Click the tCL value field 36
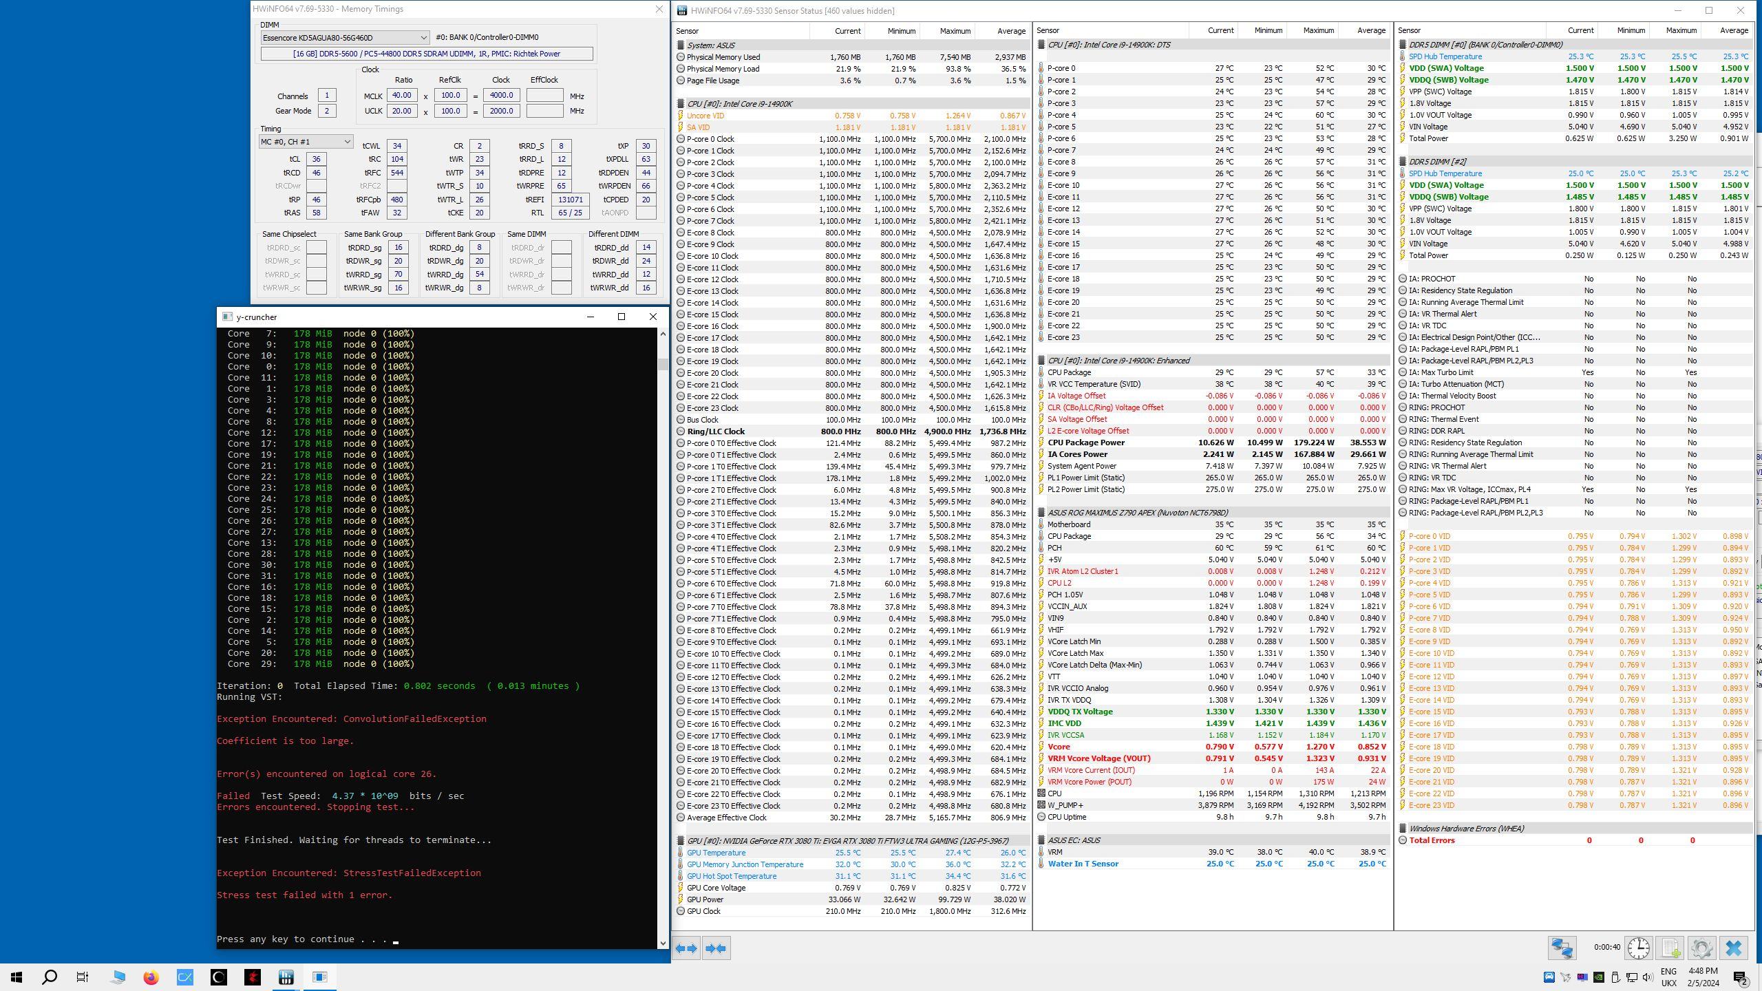The width and height of the screenshot is (1762, 991). (x=316, y=159)
